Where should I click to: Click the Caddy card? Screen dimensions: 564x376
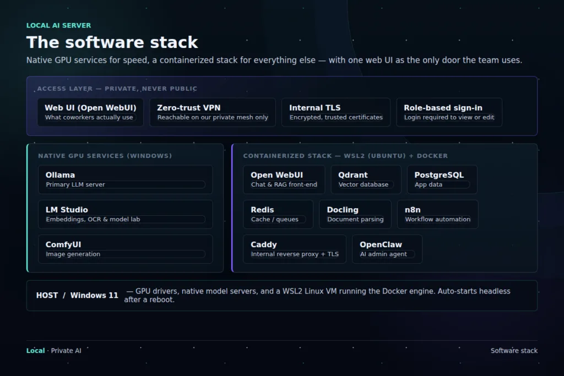[295, 249]
